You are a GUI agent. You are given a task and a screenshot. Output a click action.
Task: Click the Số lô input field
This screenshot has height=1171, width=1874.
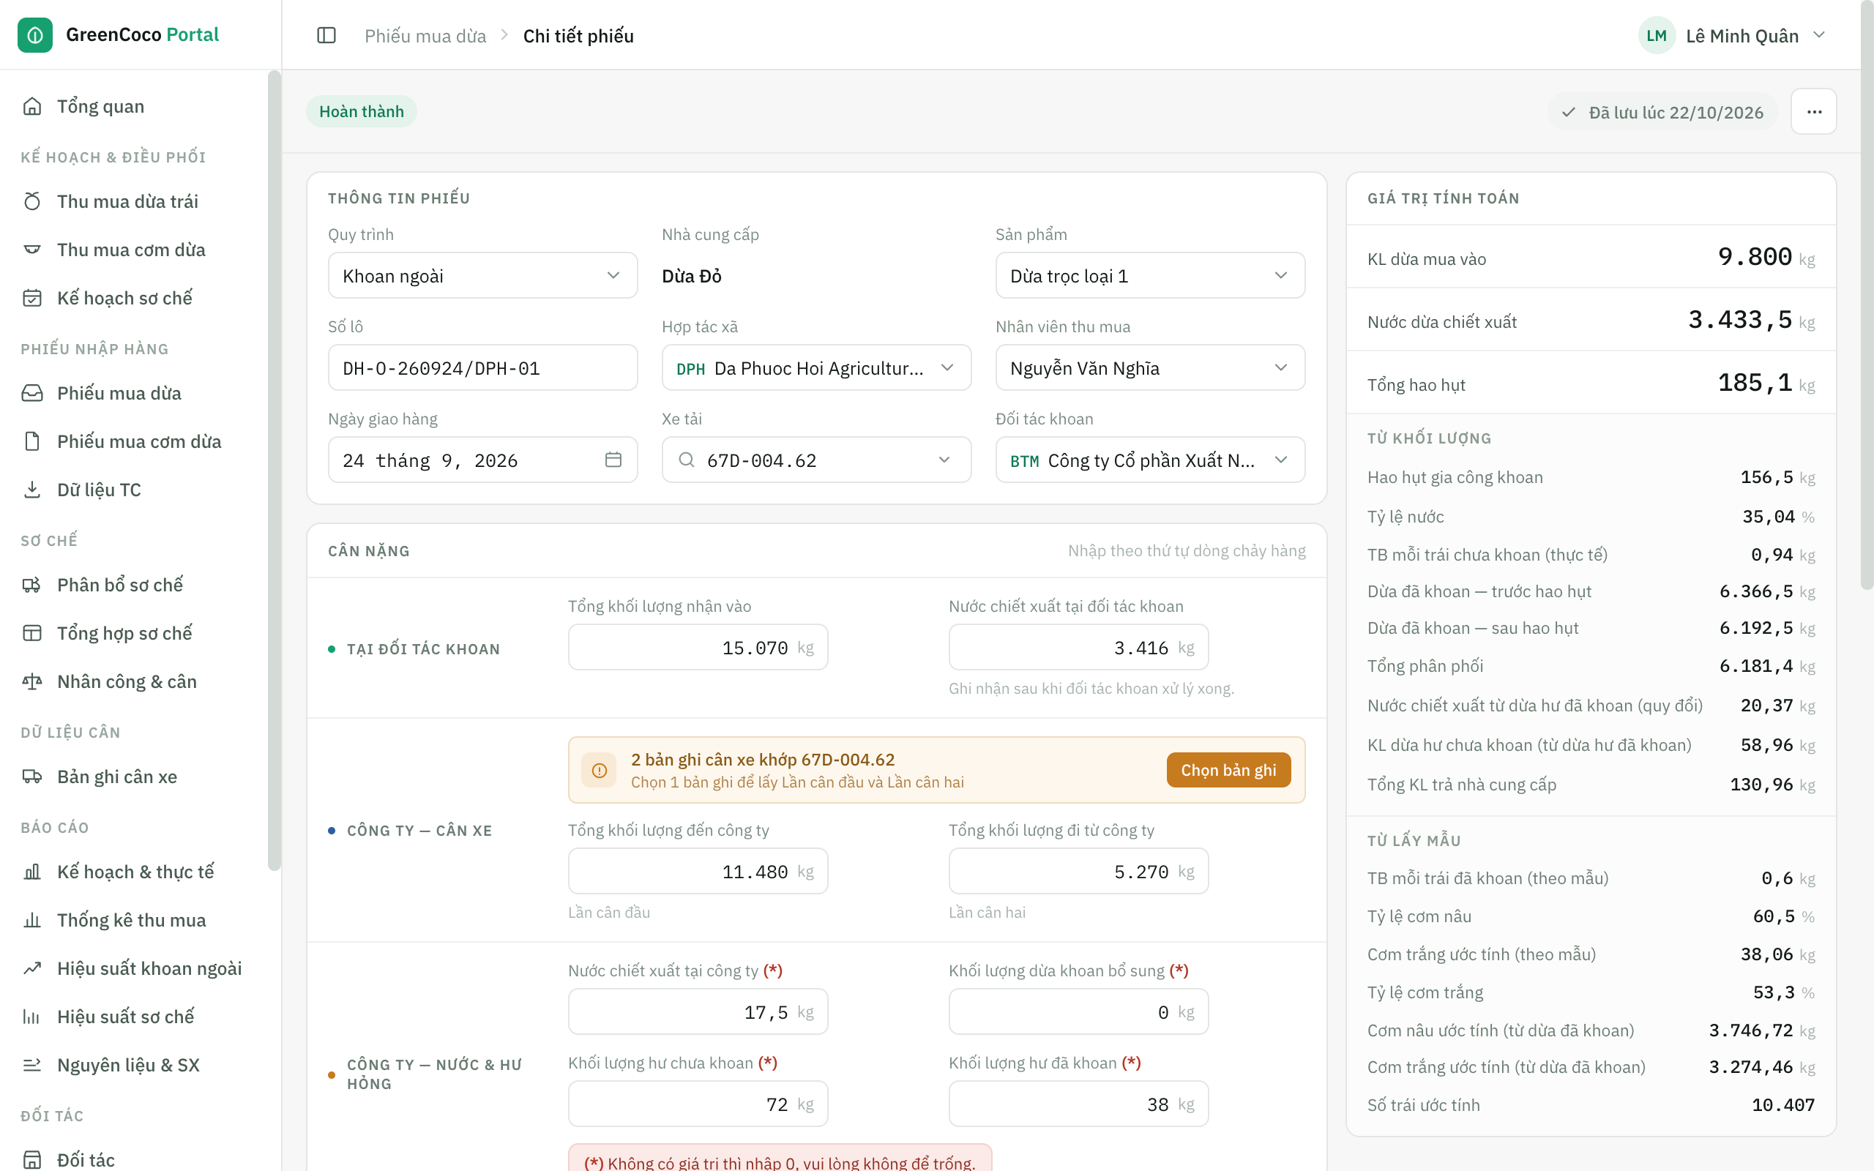[482, 368]
